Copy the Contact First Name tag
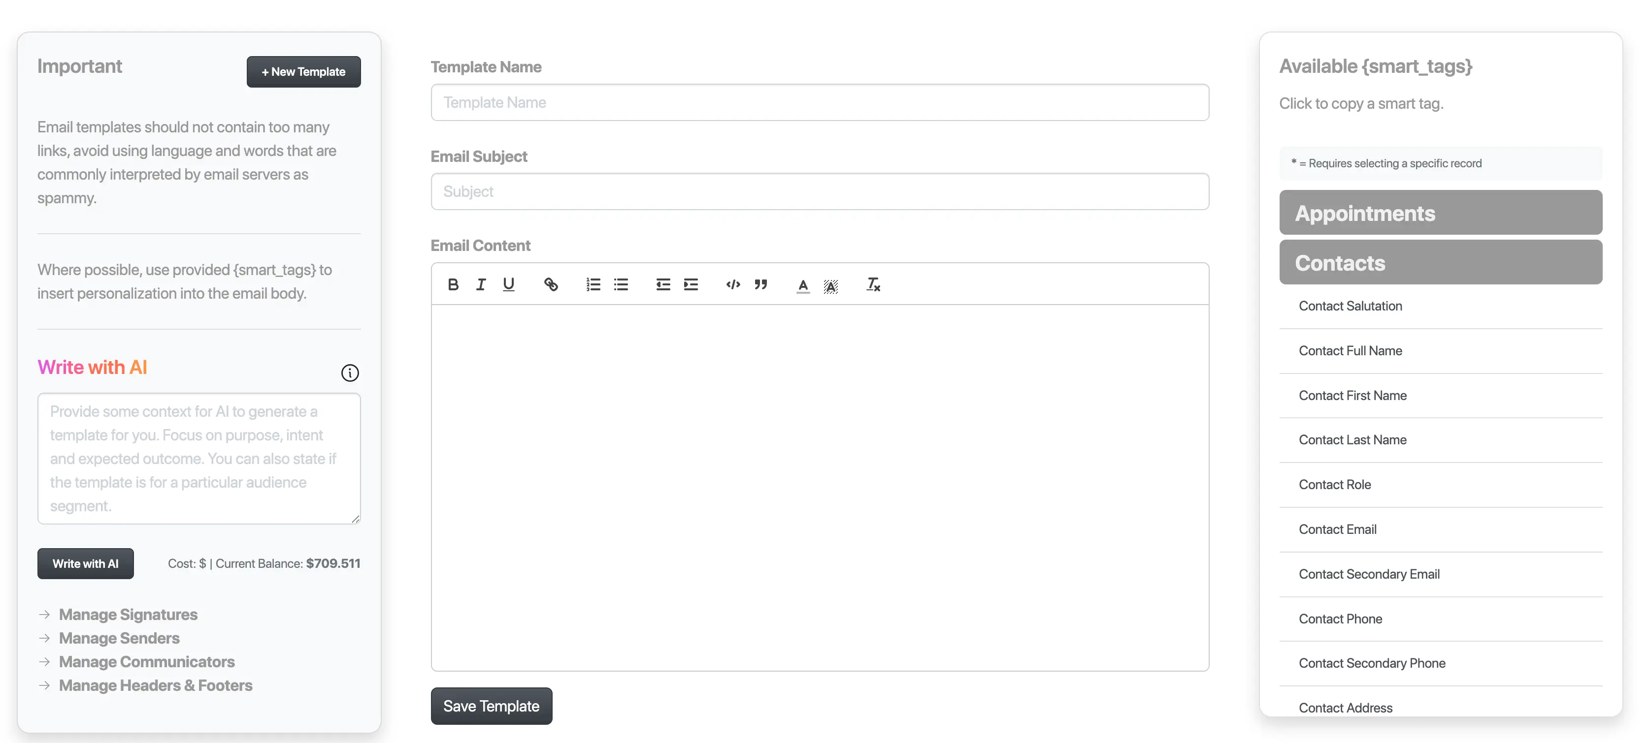This screenshot has width=1650, height=743. click(1441, 396)
